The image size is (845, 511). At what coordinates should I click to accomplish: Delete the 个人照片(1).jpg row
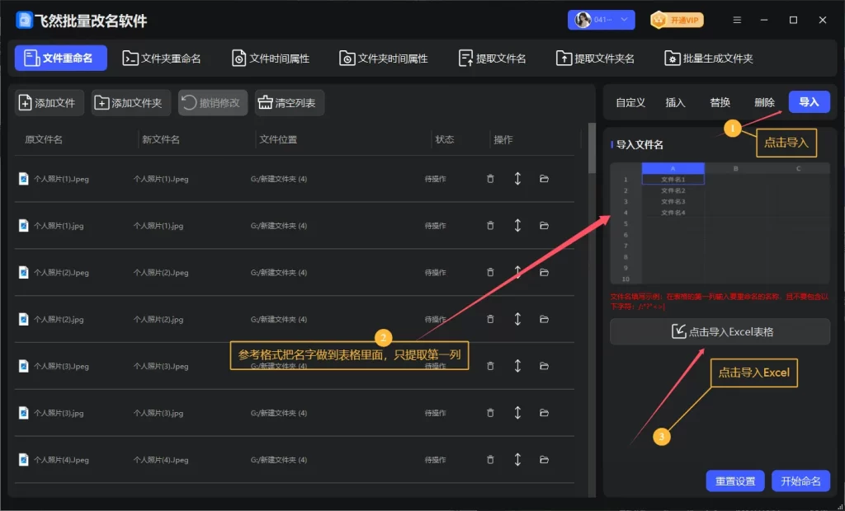[490, 226]
